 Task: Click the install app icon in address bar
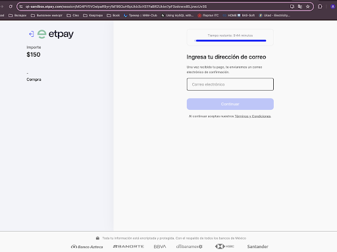click(x=292, y=7)
